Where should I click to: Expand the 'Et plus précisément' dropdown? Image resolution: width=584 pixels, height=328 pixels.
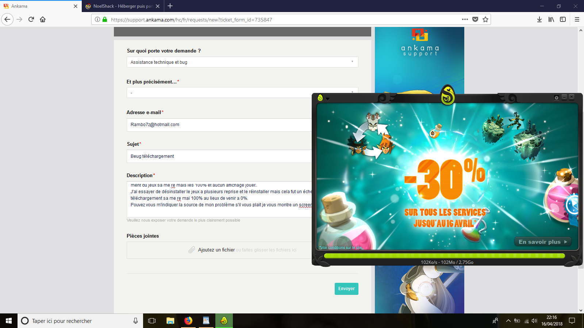click(x=242, y=93)
